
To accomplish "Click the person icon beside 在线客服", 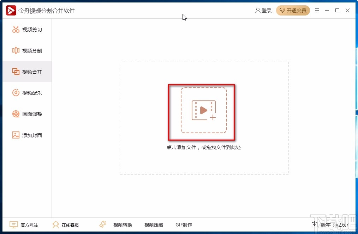I will pos(55,225).
